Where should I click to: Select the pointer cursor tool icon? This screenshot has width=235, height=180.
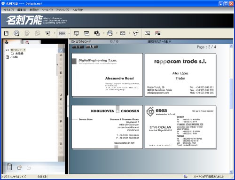(x=47, y=33)
